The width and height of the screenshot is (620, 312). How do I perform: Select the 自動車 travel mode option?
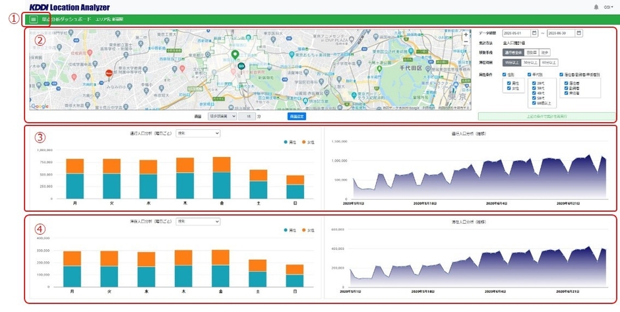(532, 53)
